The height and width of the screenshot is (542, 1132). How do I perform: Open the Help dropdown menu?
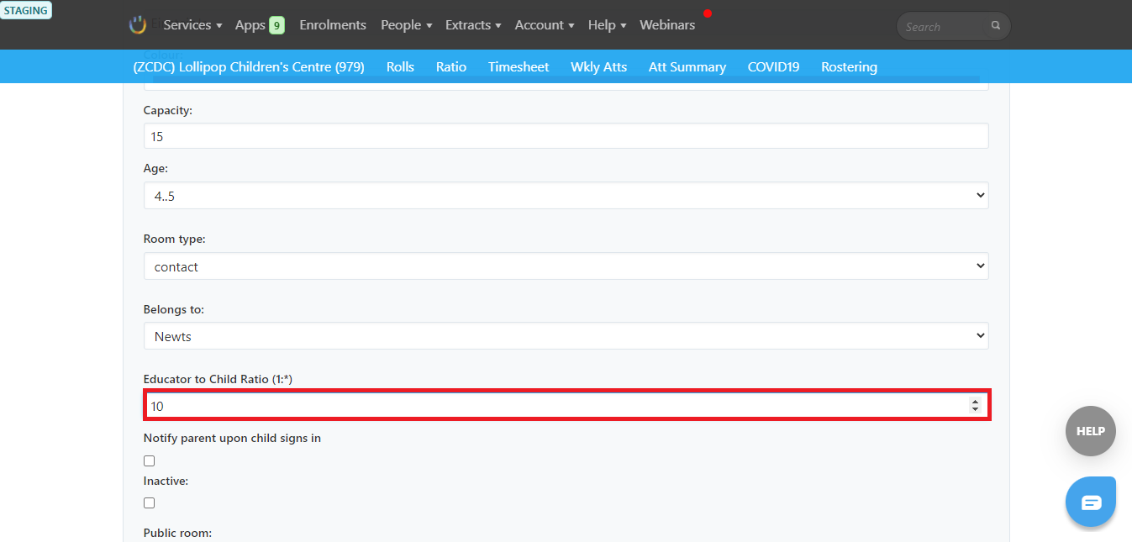[x=607, y=25]
